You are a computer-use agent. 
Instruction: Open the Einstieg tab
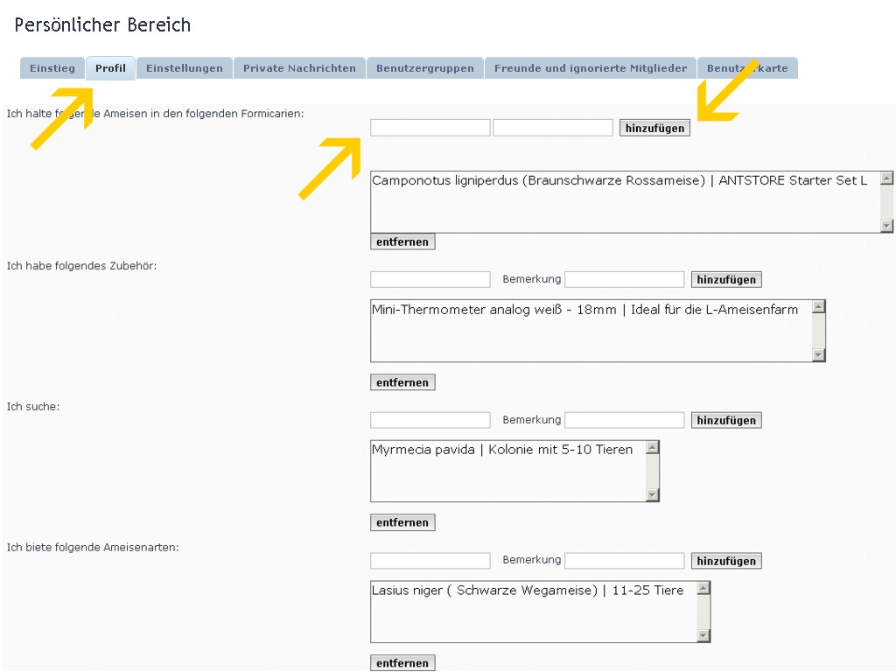[x=52, y=68]
